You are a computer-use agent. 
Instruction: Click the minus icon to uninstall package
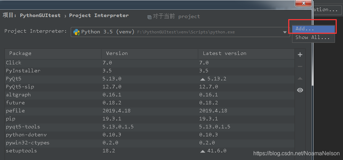point(300,66)
